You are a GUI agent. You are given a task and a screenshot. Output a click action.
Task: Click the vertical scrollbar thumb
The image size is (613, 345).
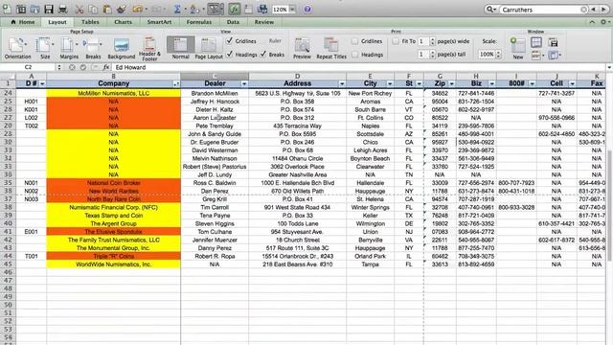pyautogui.click(x=609, y=205)
